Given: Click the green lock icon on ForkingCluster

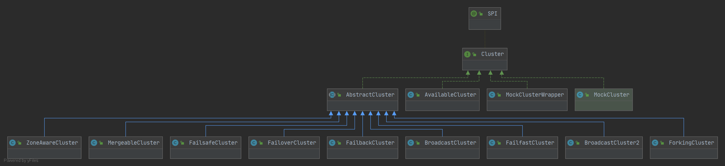Looking at the screenshot, I should 662,143.
